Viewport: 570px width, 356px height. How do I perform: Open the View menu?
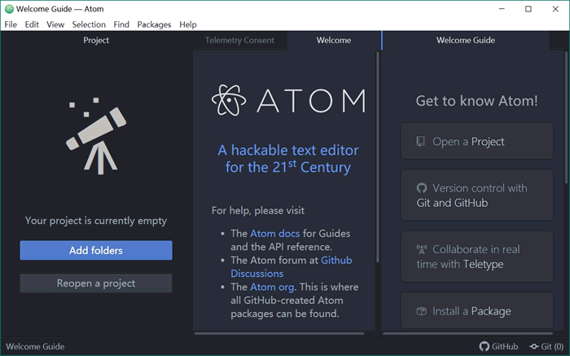(x=55, y=24)
